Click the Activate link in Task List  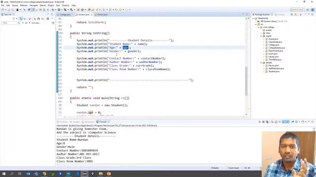(x=36, y=23)
